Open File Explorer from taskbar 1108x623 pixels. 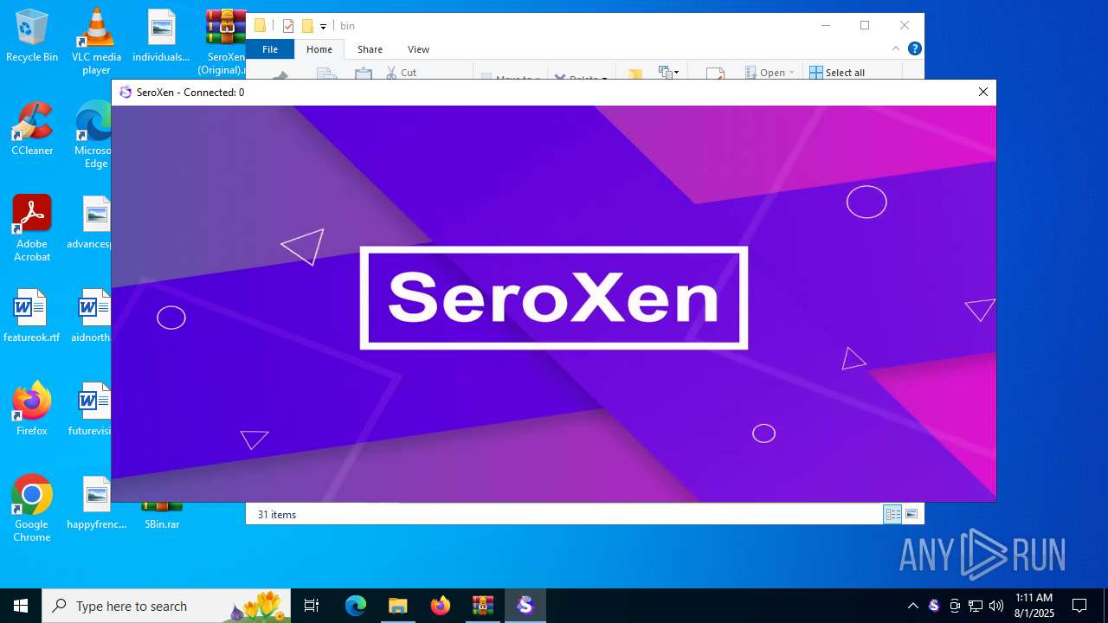click(x=398, y=606)
